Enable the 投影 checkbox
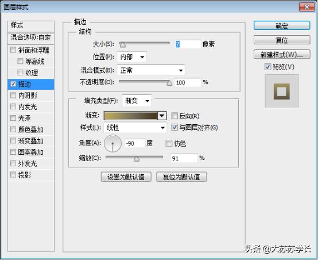318x260 pixels. coord(13,174)
